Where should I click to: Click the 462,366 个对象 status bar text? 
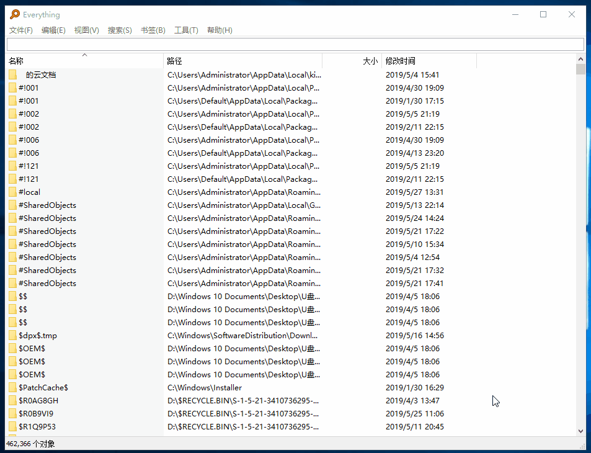pyautogui.click(x=30, y=444)
